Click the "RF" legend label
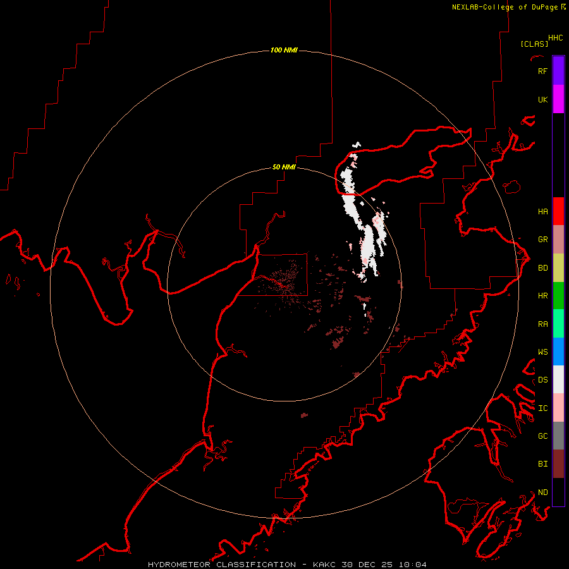This screenshot has height=569, width=569. (542, 71)
